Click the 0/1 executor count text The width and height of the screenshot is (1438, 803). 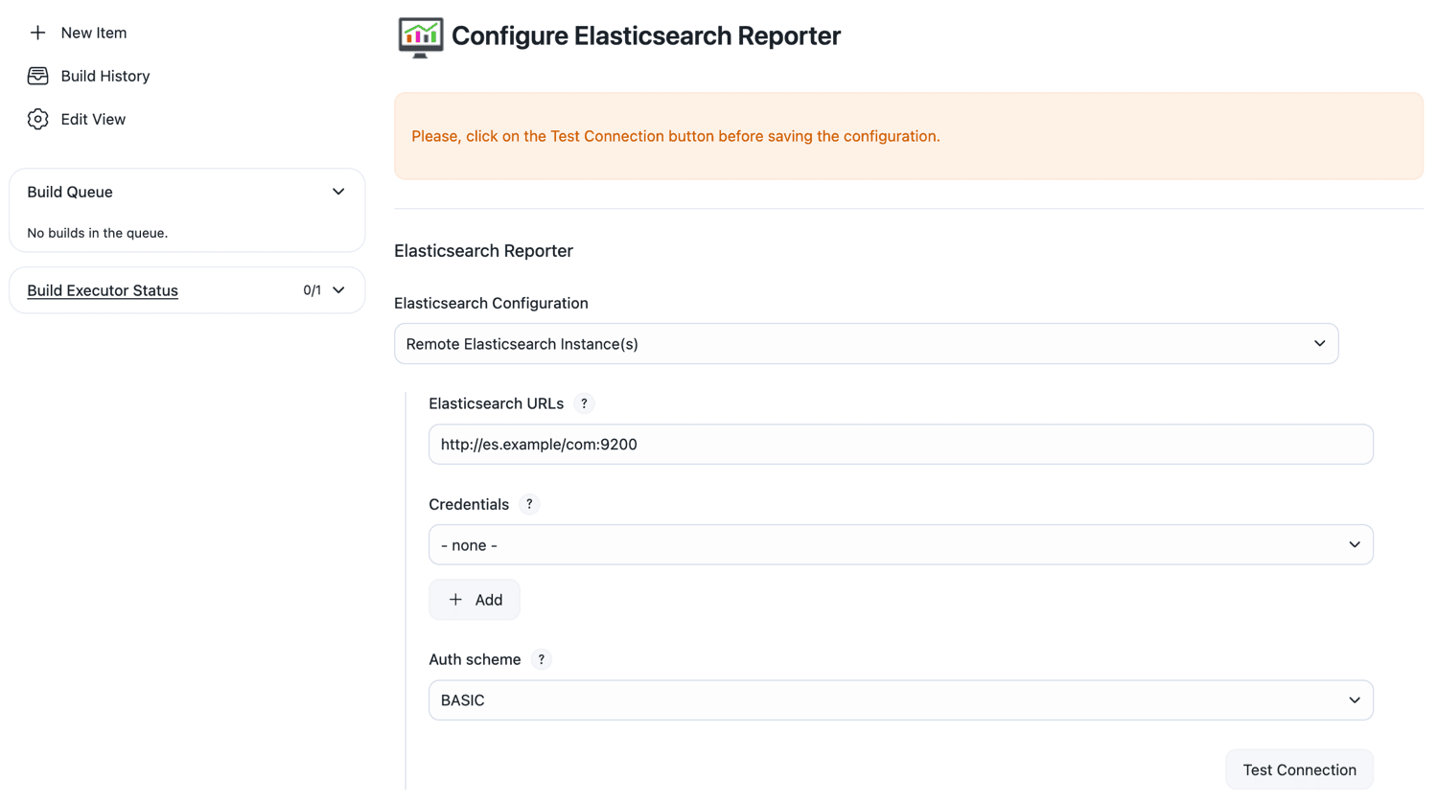[x=312, y=290]
